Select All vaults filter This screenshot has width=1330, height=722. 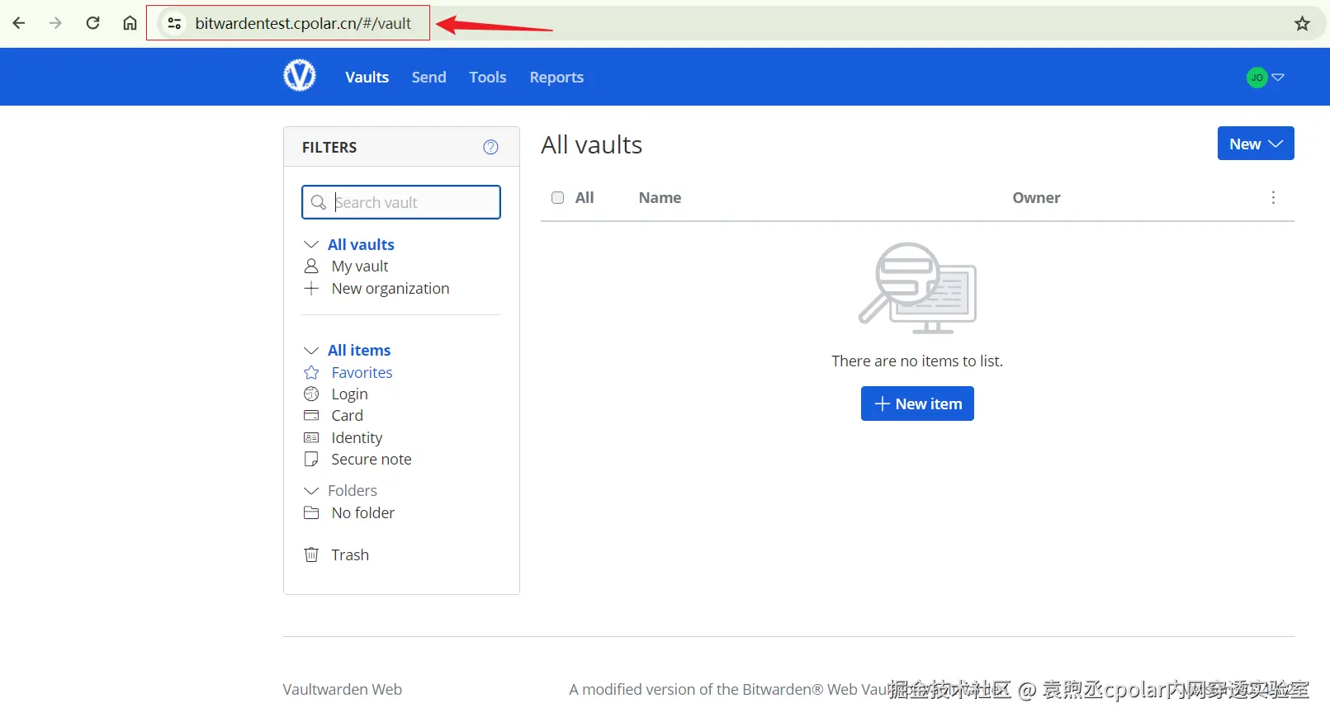(x=361, y=244)
